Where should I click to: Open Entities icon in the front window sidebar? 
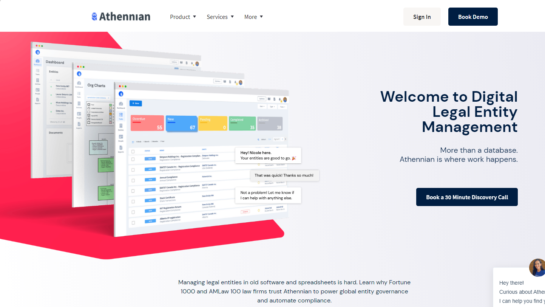point(121,126)
